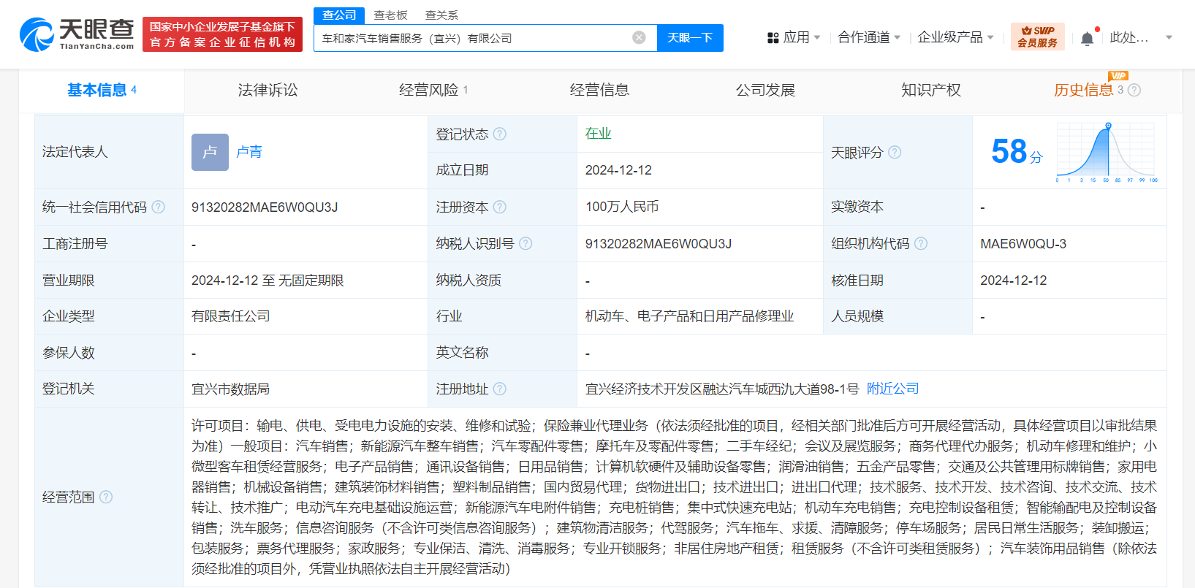Click help icon next to 统一社会信用代码
Image resolution: width=1195 pixels, height=588 pixels.
coord(158,207)
